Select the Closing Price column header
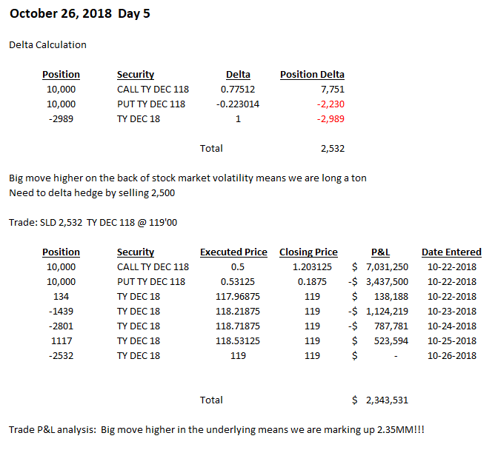This screenshot has height=450, width=495. point(308,252)
